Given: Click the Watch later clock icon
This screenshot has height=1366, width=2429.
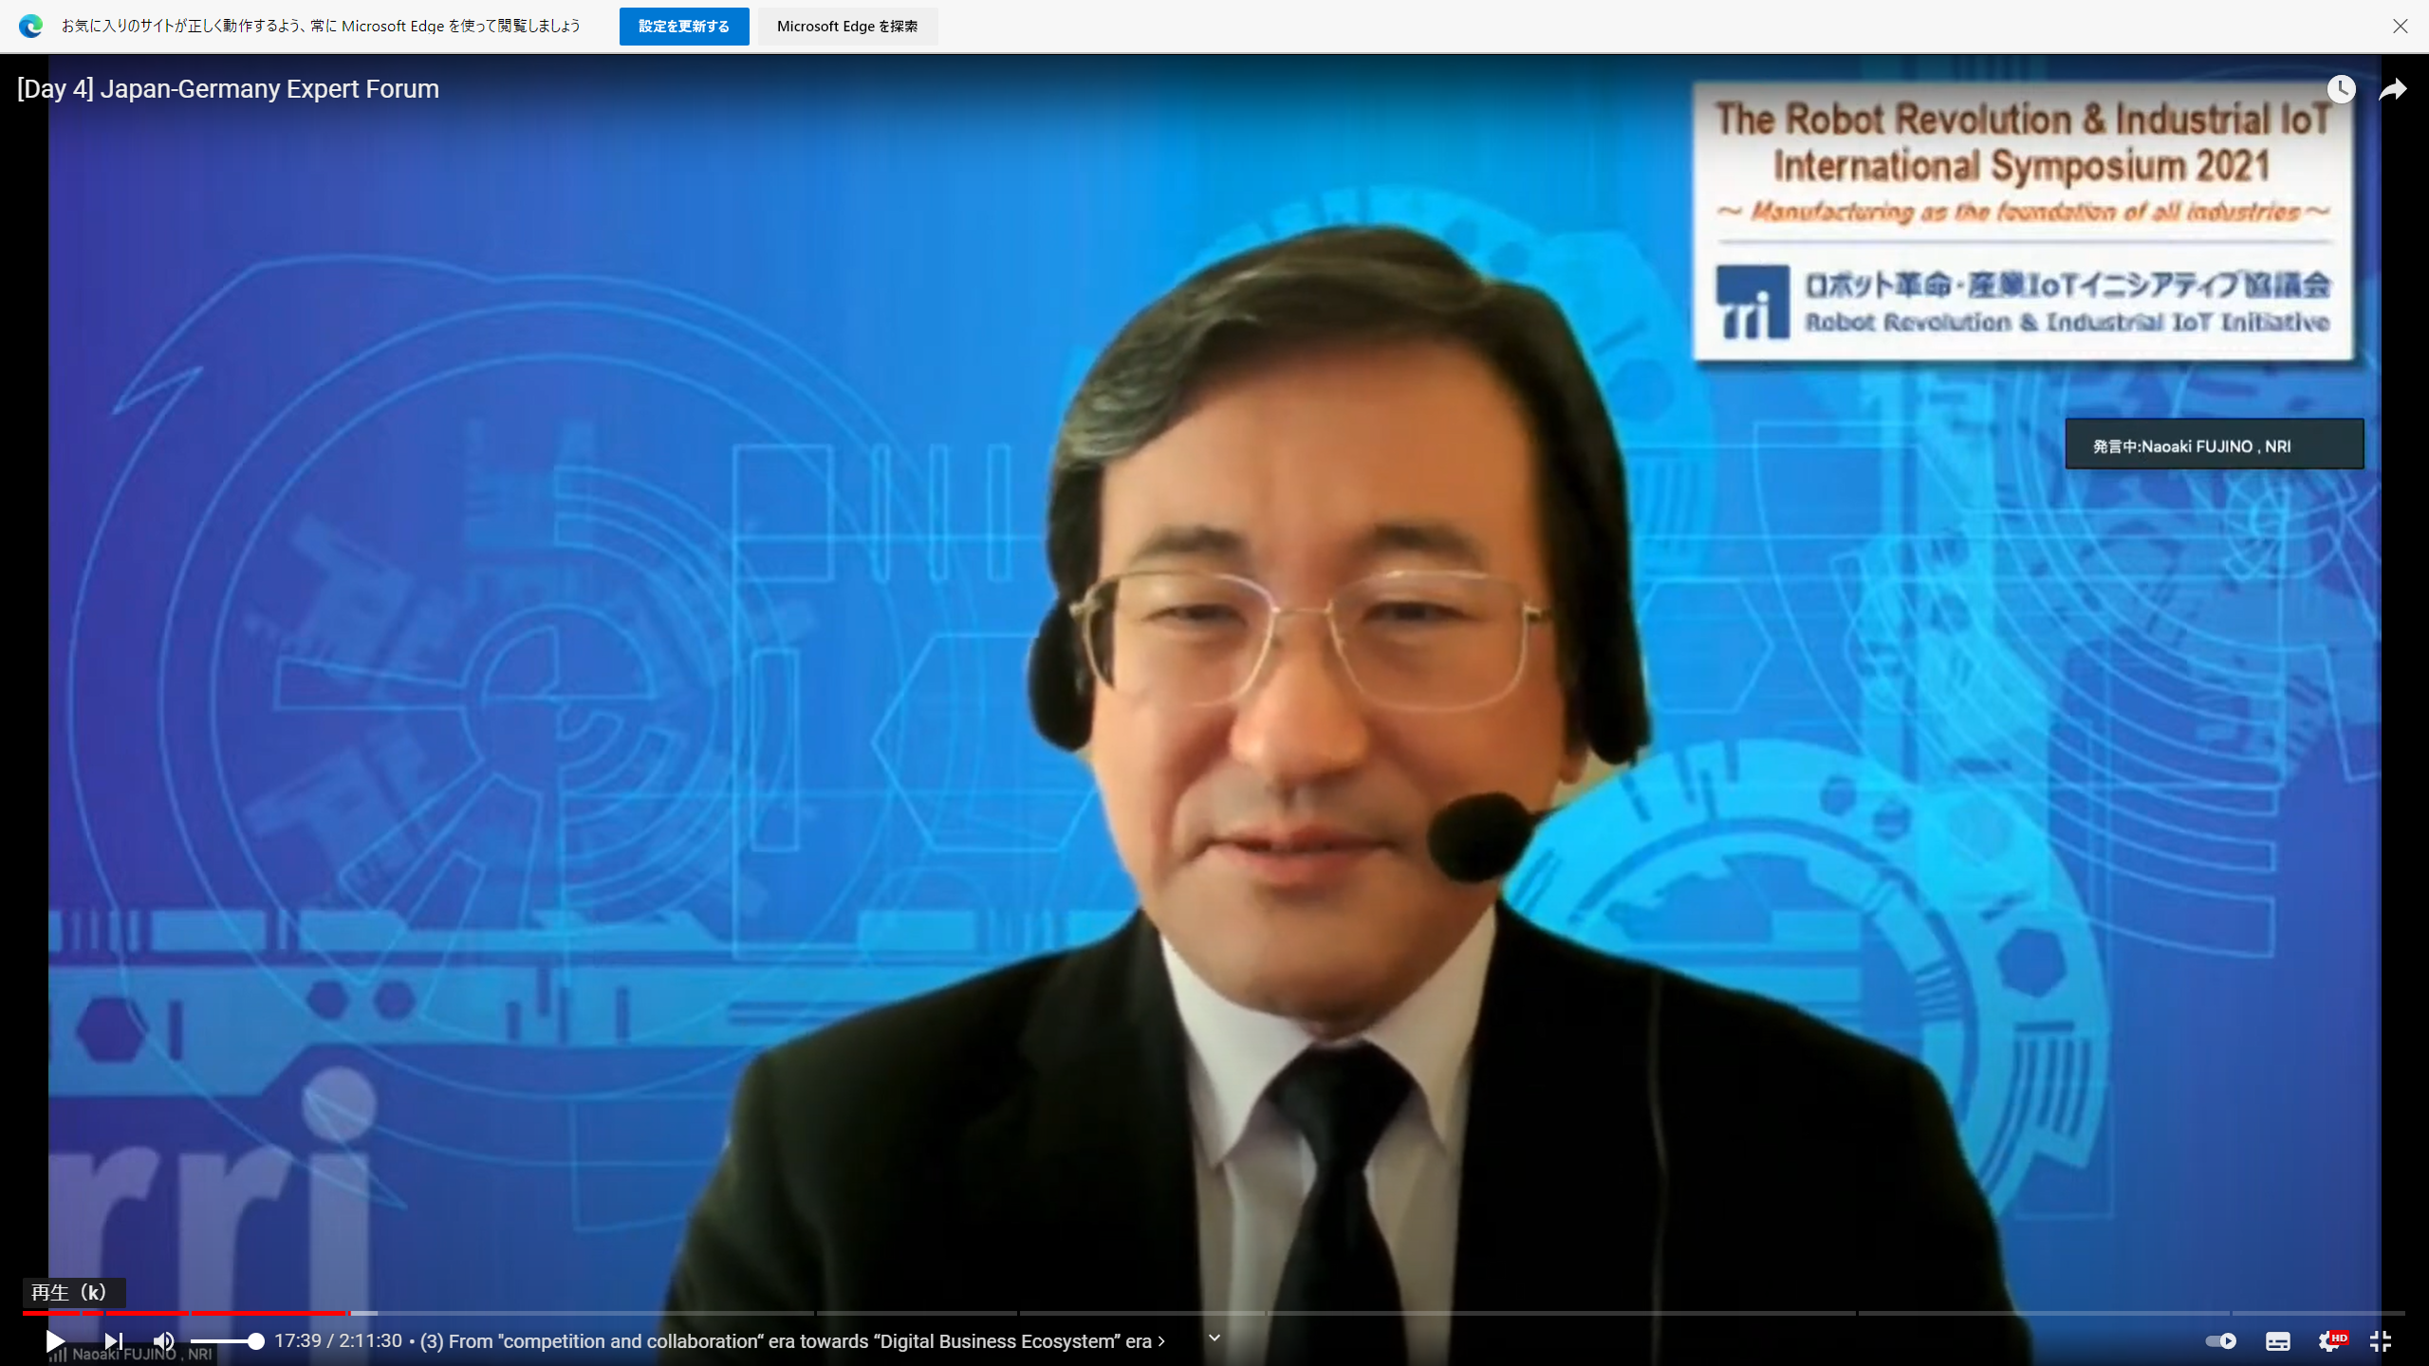Looking at the screenshot, I should pyautogui.click(x=2341, y=88).
